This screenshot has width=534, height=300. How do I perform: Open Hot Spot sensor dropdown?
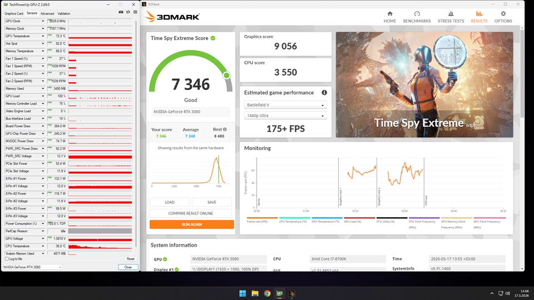(43, 43)
